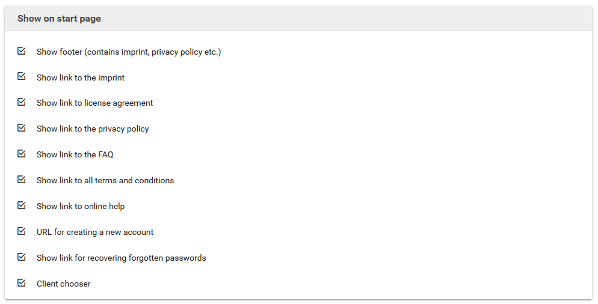Toggle the privacy policy link checkbox
The height and width of the screenshot is (304, 598).
pyautogui.click(x=22, y=128)
